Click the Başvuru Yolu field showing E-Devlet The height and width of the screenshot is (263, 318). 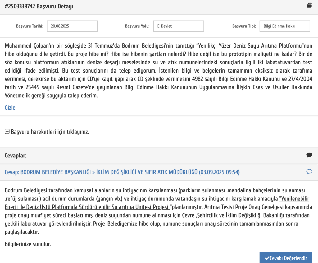[179, 26]
